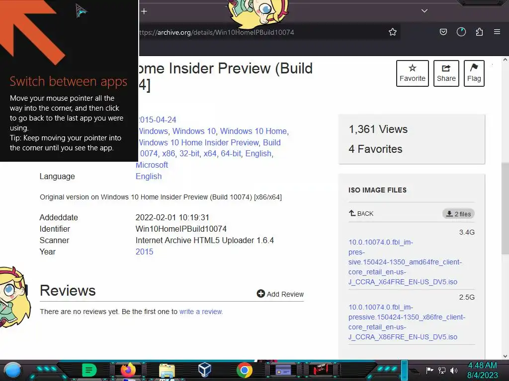Click the taskbar clock showing 4:48 AM
The width and height of the screenshot is (509, 381).
click(482, 370)
